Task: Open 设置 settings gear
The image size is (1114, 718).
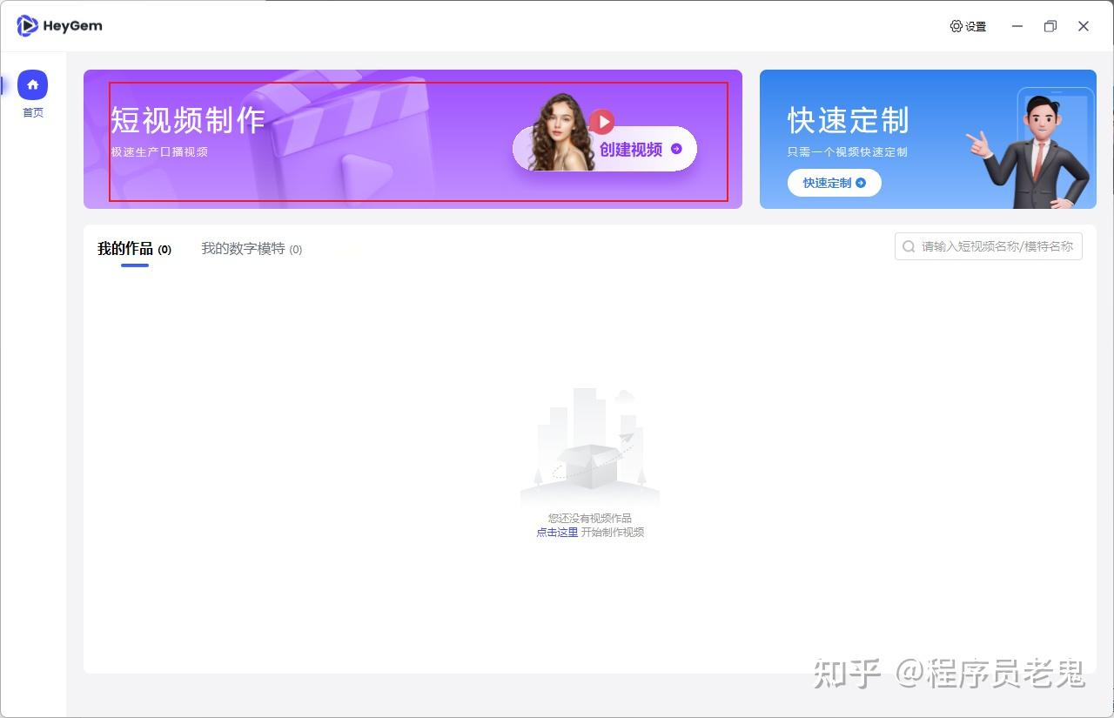Action: point(968,26)
